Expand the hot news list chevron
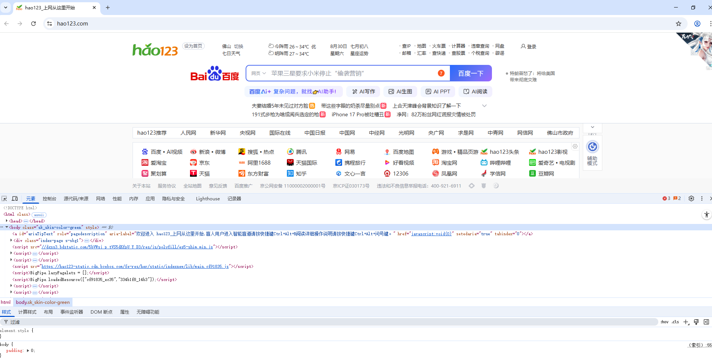 (x=484, y=106)
